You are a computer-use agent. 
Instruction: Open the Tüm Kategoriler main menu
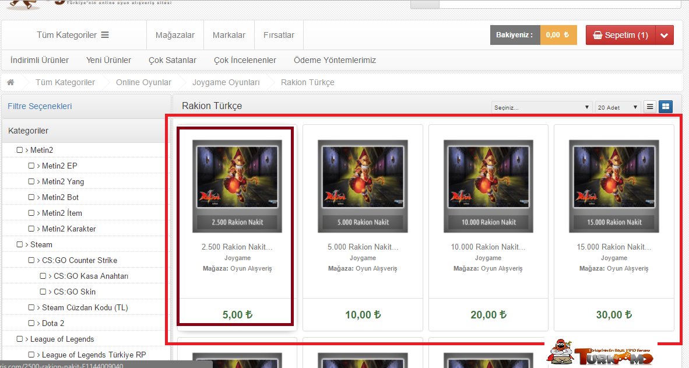click(x=72, y=35)
